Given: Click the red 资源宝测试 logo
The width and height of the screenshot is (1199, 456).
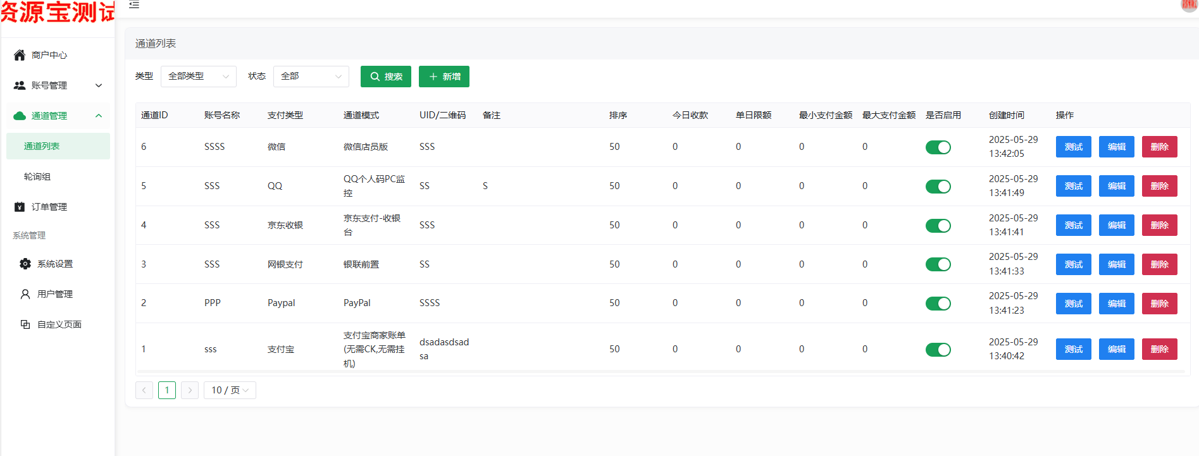Looking at the screenshot, I should click(58, 12).
